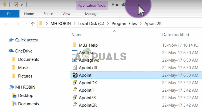Go forward with the Forward arrow
Screen dimensions: 202x110
tap(17, 24)
